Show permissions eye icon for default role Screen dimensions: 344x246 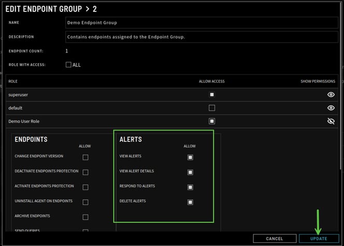pyautogui.click(x=331, y=108)
